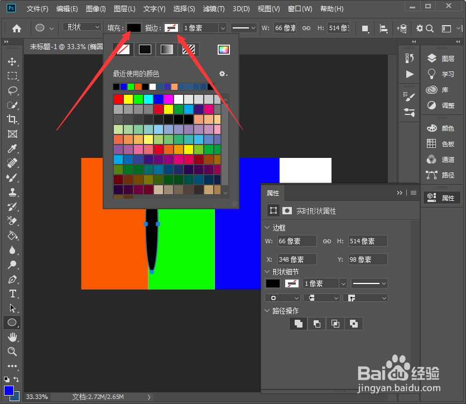Screen dimensions: 466x404
Task: Select the Paint Bucket tool
Action: click(x=12, y=235)
